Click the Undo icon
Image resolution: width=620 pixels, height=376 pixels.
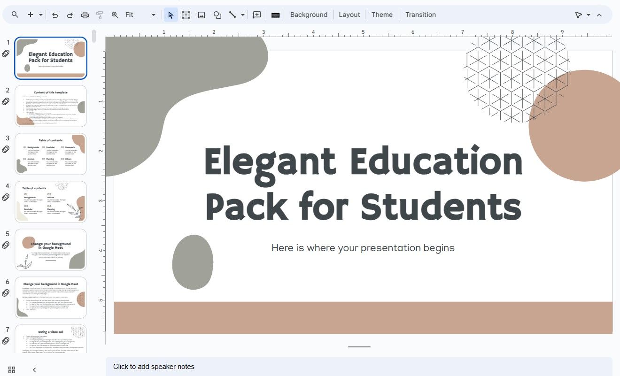pyautogui.click(x=55, y=15)
